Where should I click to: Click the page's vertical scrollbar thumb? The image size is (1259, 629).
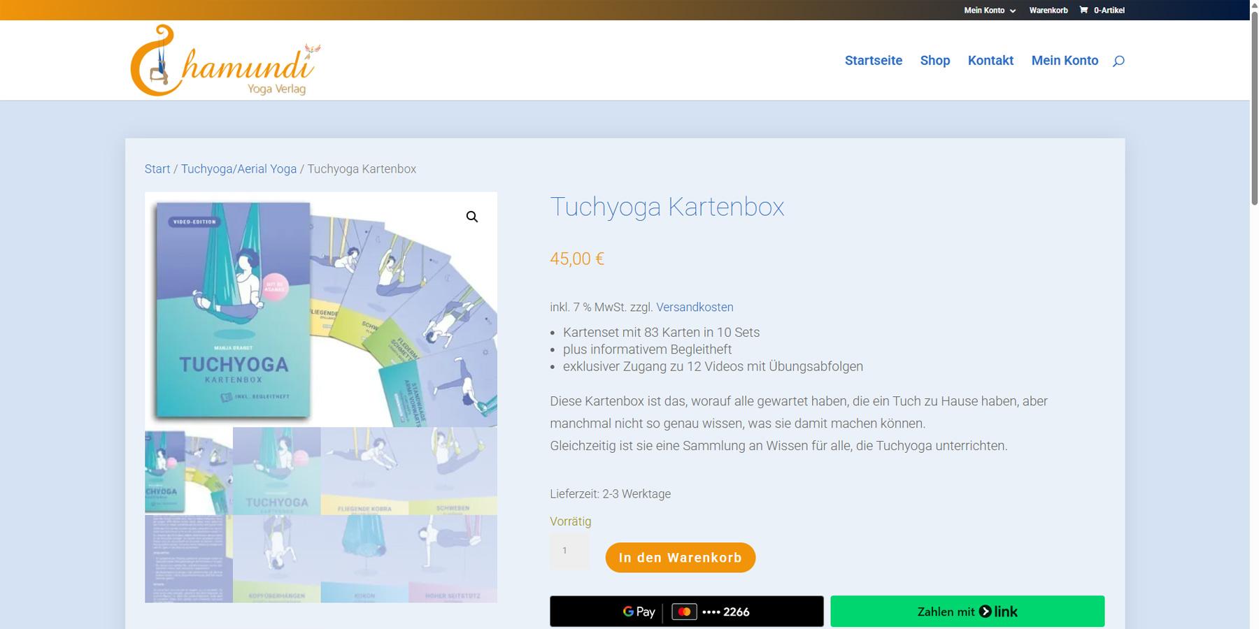tap(1254, 105)
